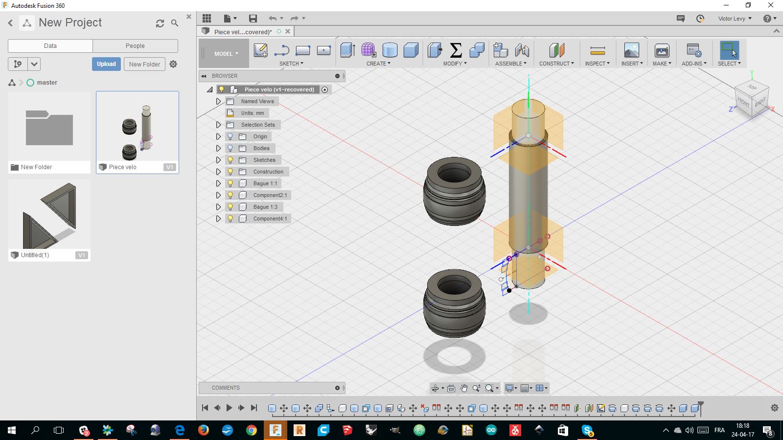Click the Measure ruler icon in Inspect
The width and height of the screenshot is (783, 440).
pos(597,50)
